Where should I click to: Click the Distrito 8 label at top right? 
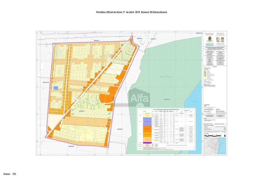coord(199,33)
